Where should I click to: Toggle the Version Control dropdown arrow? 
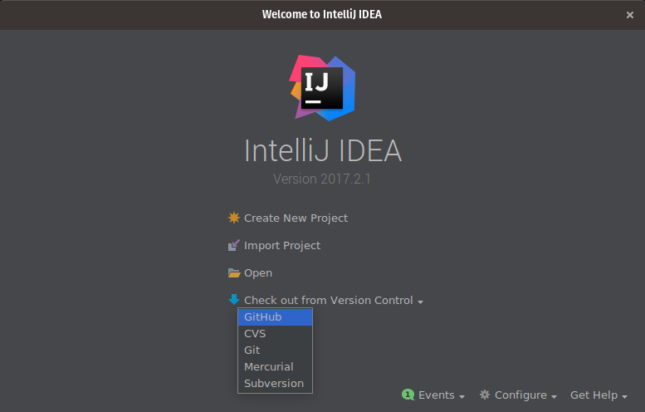click(421, 302)
